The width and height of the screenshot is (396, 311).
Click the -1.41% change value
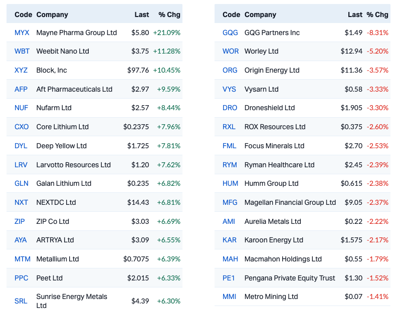(x=377, y=296)
